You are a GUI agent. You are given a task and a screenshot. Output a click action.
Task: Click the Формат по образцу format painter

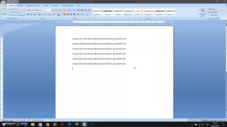(17, 15)
